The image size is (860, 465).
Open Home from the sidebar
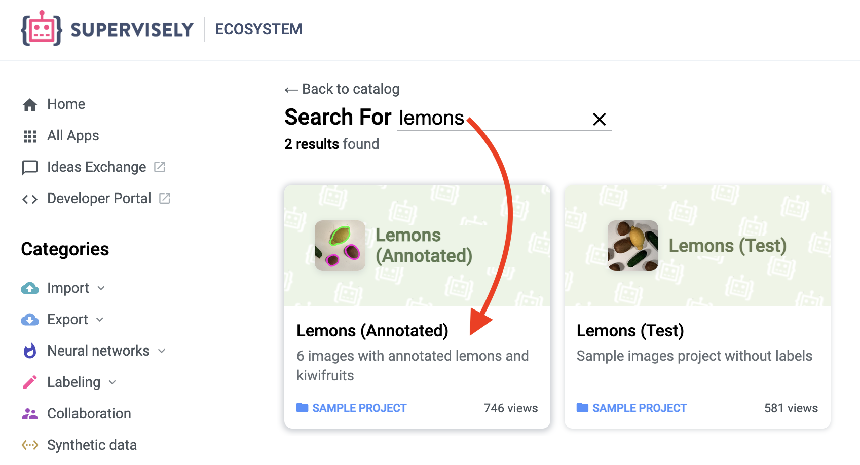click(66, 104)
